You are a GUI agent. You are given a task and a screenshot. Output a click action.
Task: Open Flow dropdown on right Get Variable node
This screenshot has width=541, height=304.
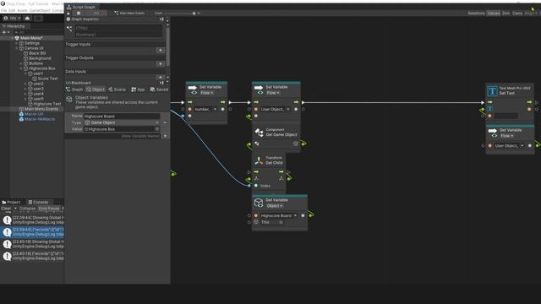[507, 136]
